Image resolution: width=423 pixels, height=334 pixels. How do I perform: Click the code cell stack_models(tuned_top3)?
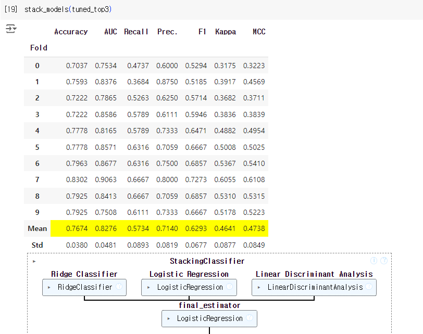[x=68, y=9]
